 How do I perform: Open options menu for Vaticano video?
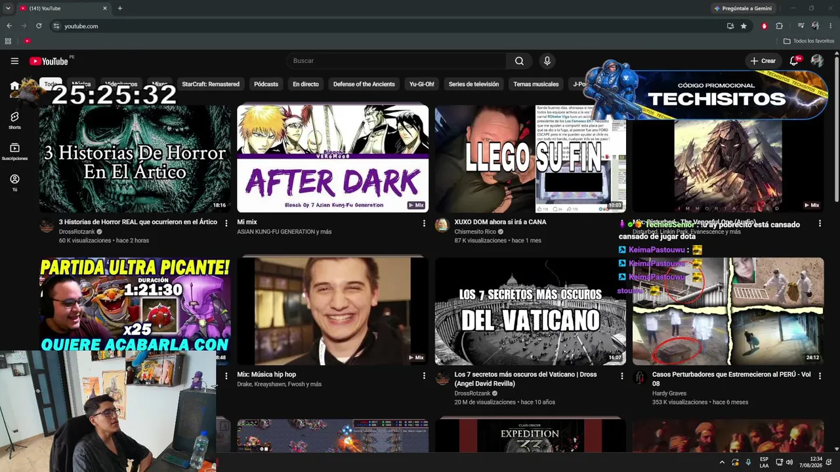point(622,376)
